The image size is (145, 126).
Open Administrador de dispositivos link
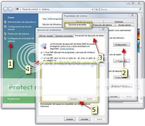tap(22, 22)
